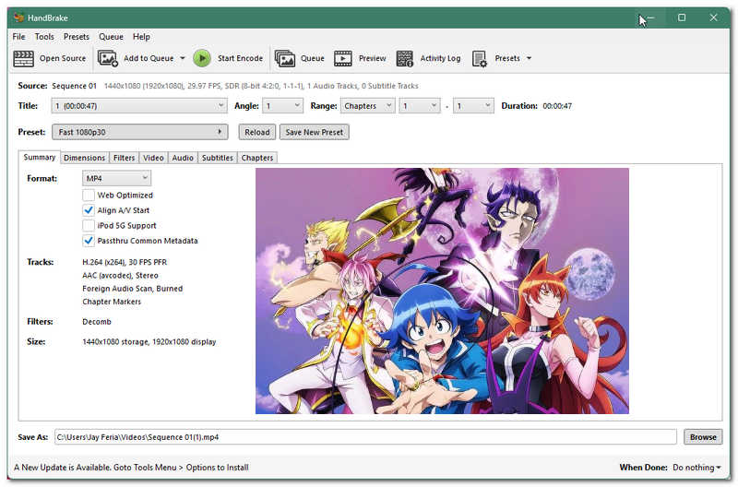The height and width of the screenshot is (487, 738).
Task: Click the Browse button
Action: [x=703, y=437]
